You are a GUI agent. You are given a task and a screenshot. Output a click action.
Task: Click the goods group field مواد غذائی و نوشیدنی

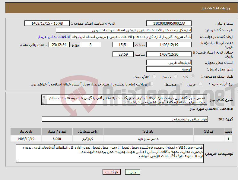125,119
